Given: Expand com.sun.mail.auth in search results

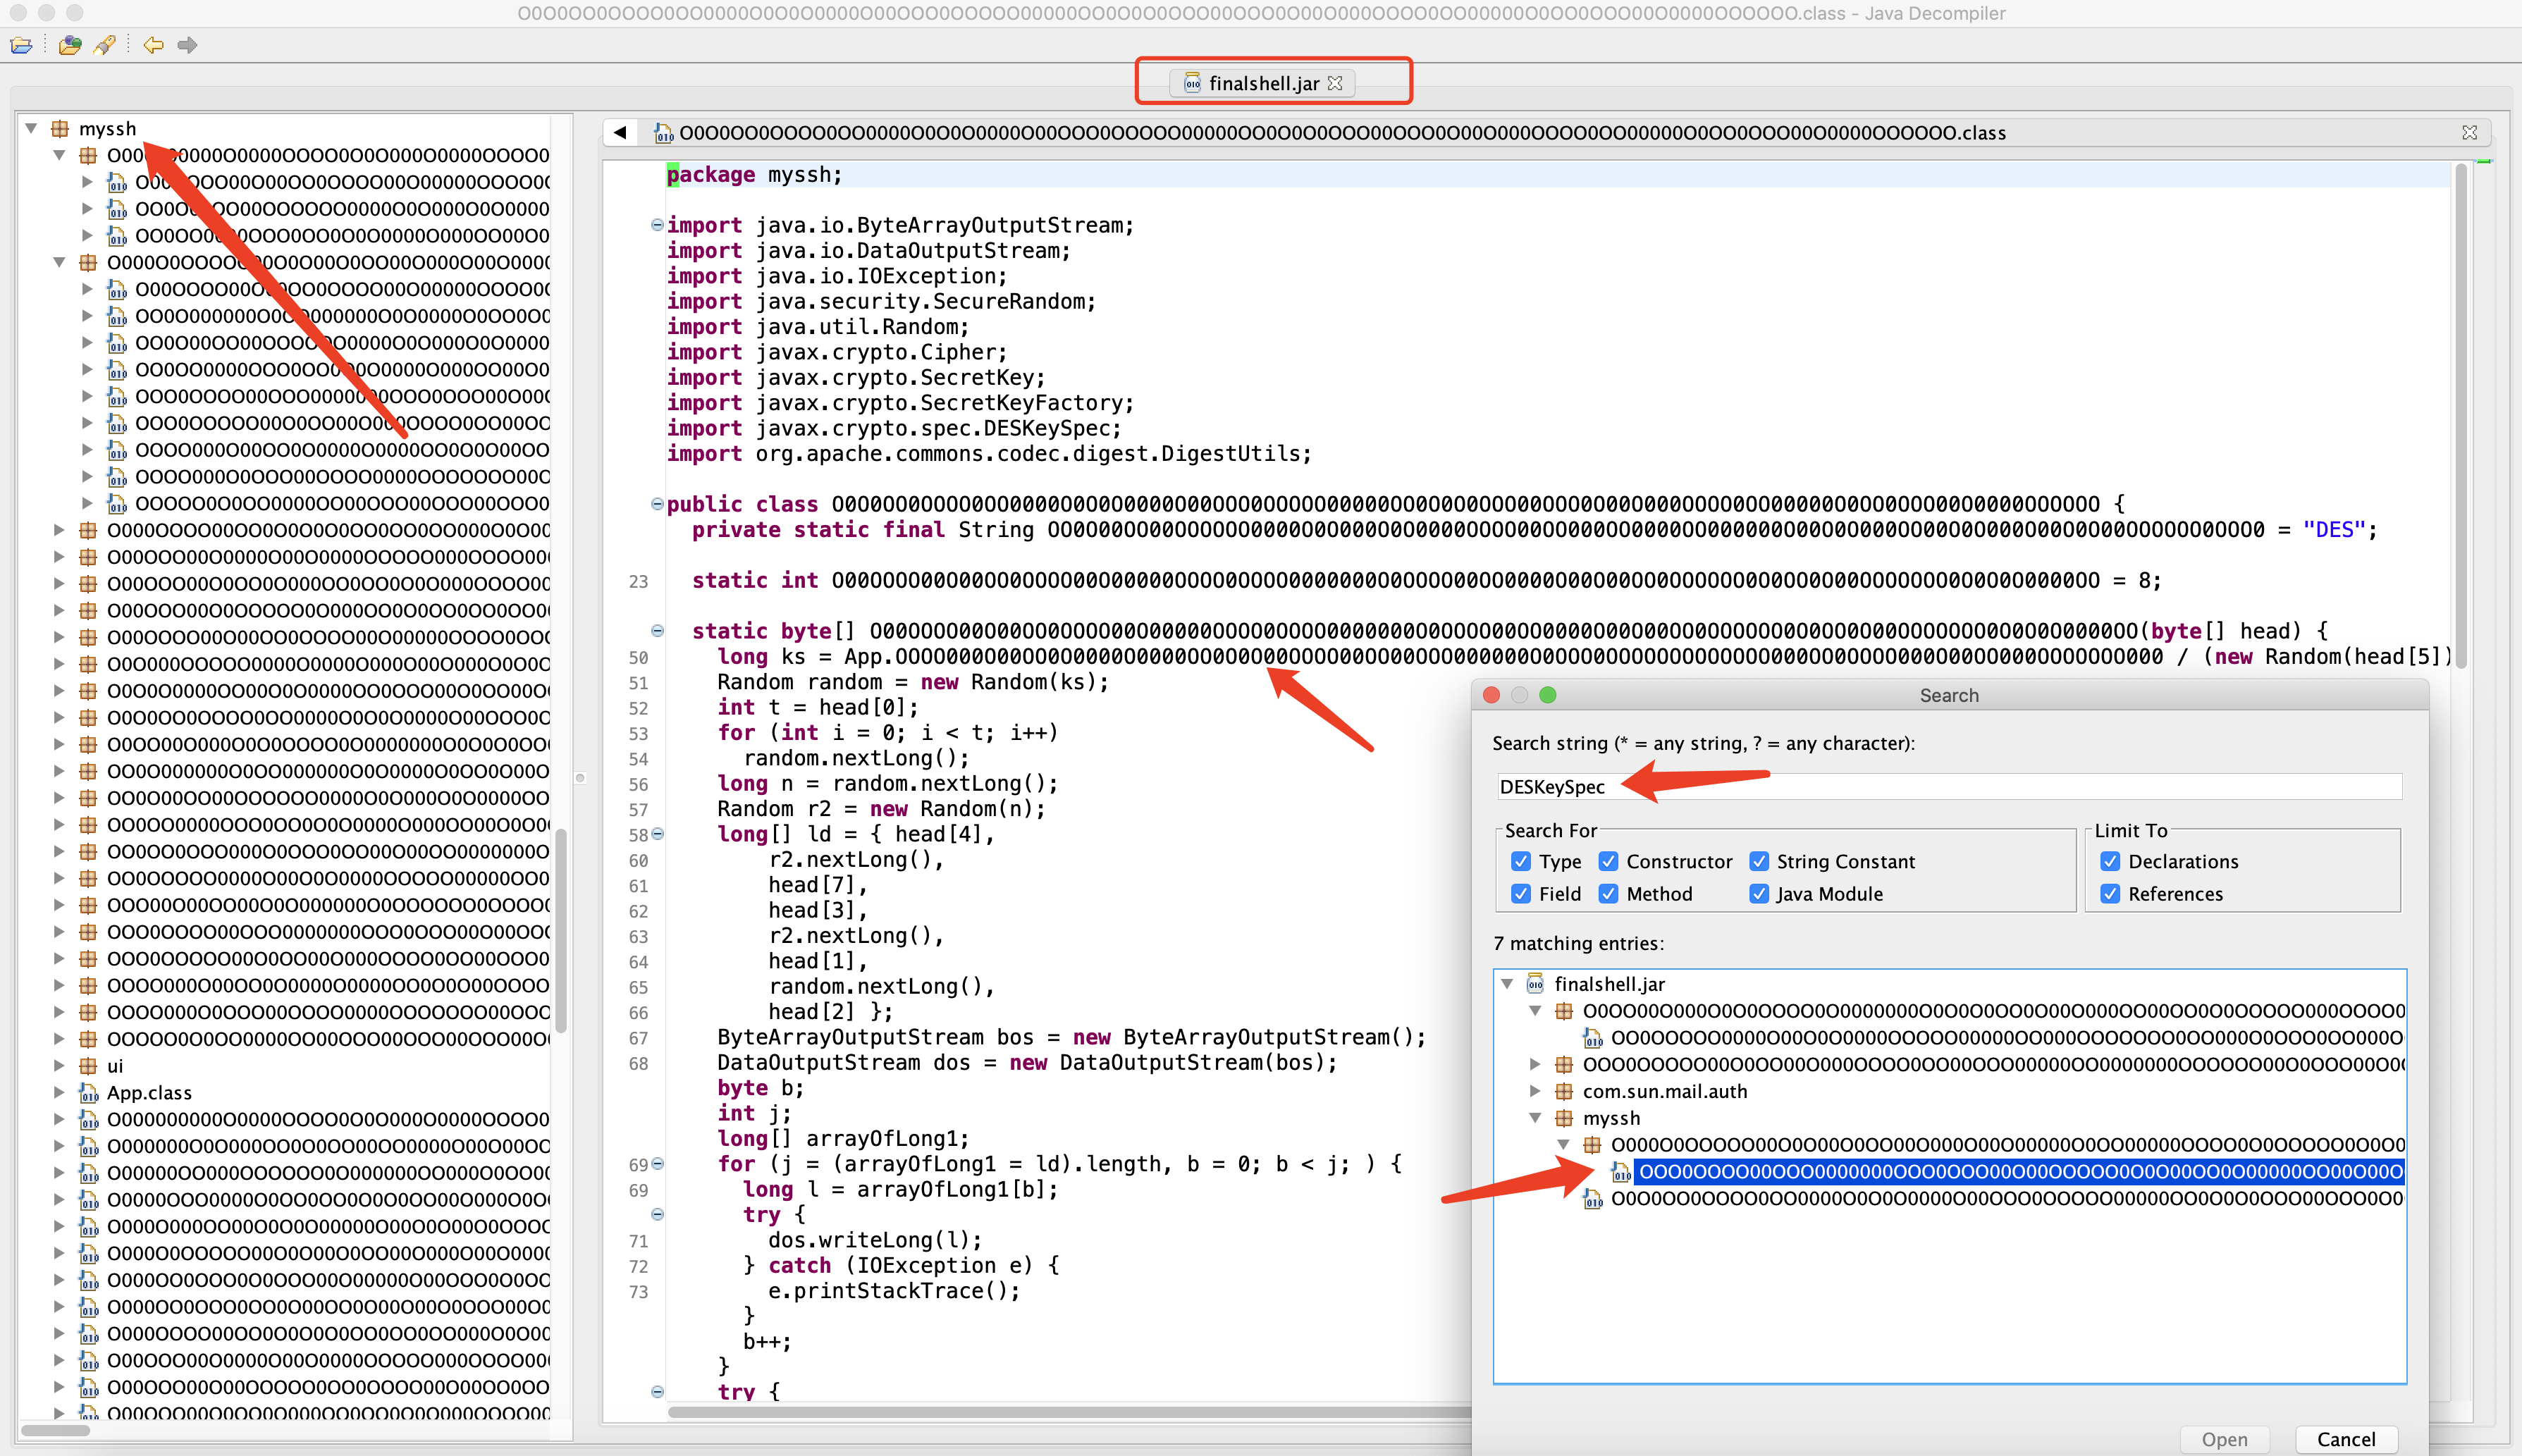Looking at the screenshot, I should 1535,1091.
